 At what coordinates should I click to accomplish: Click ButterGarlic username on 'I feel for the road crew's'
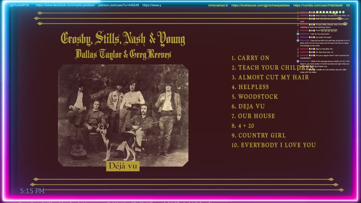tap(305, 34)
